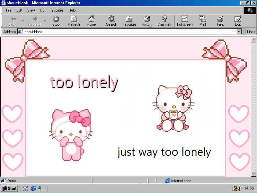
Task: Click the 'Done' status bar text
Action: tap(12, 181)
